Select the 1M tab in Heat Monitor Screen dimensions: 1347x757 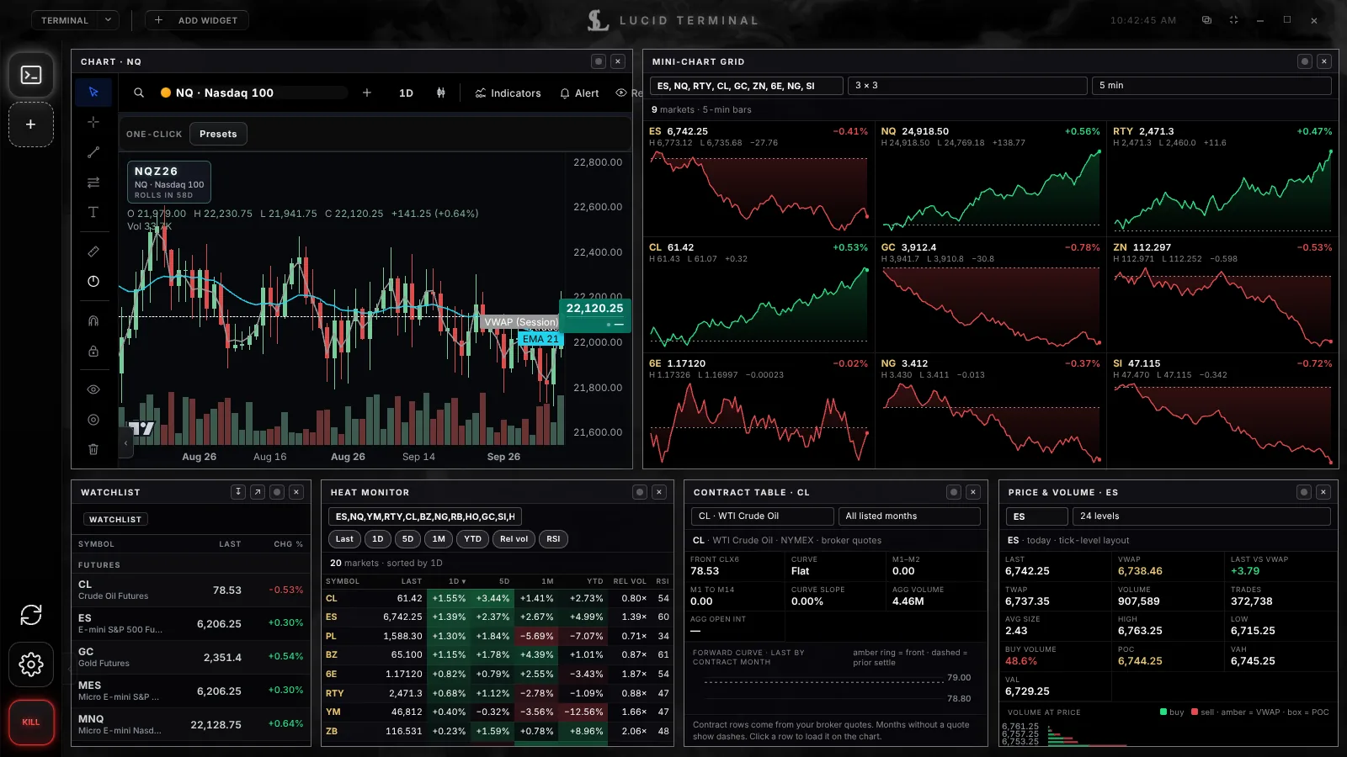click(439, 539)
